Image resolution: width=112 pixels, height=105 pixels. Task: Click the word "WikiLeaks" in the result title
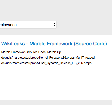pos(13,44)
